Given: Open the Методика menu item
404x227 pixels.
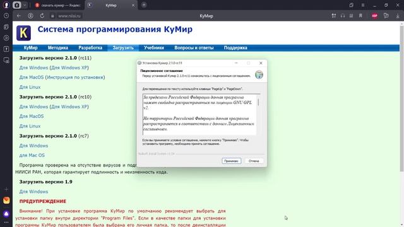Looking at the screenshot, I should click(x=57, y=48).
